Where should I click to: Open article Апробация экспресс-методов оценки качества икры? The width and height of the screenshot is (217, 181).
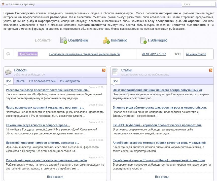(x=159, y=143)
